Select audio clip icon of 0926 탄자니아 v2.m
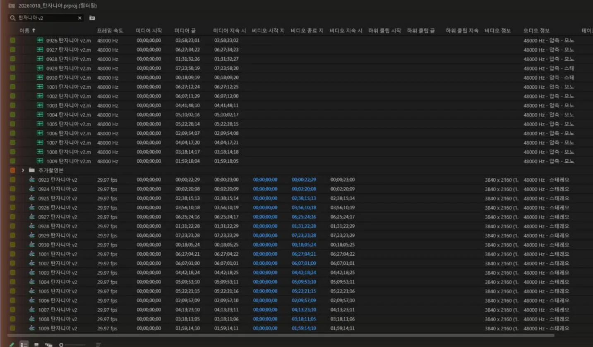This screenshot has height=347, width=593. [40, 40]
